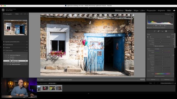This screenshot has width=177, height=99.
Task: Toggle shadow clipping indicator in histogram
Action: 148,17
